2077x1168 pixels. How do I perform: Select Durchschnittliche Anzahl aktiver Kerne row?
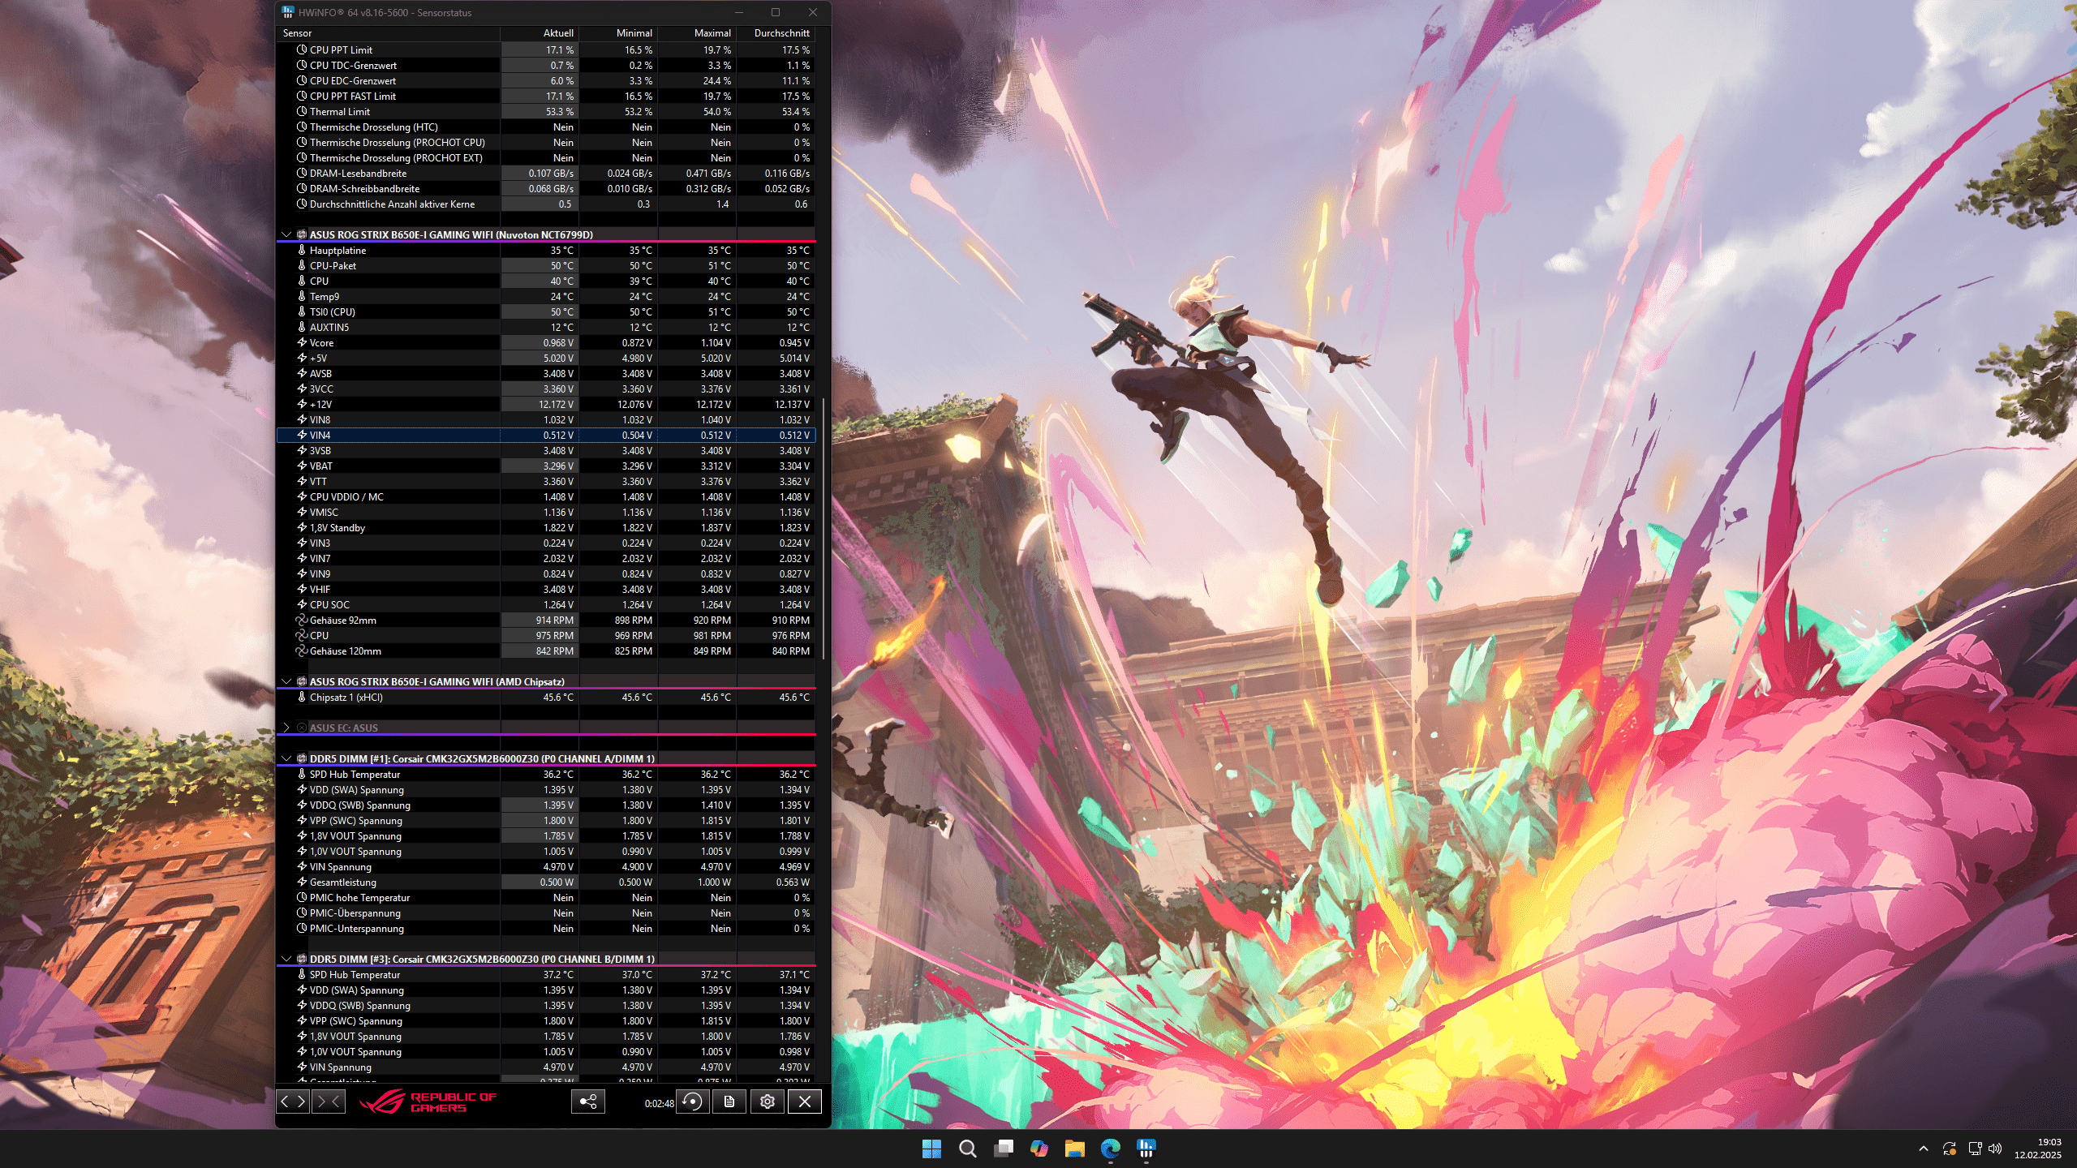[x=546, y=204]
